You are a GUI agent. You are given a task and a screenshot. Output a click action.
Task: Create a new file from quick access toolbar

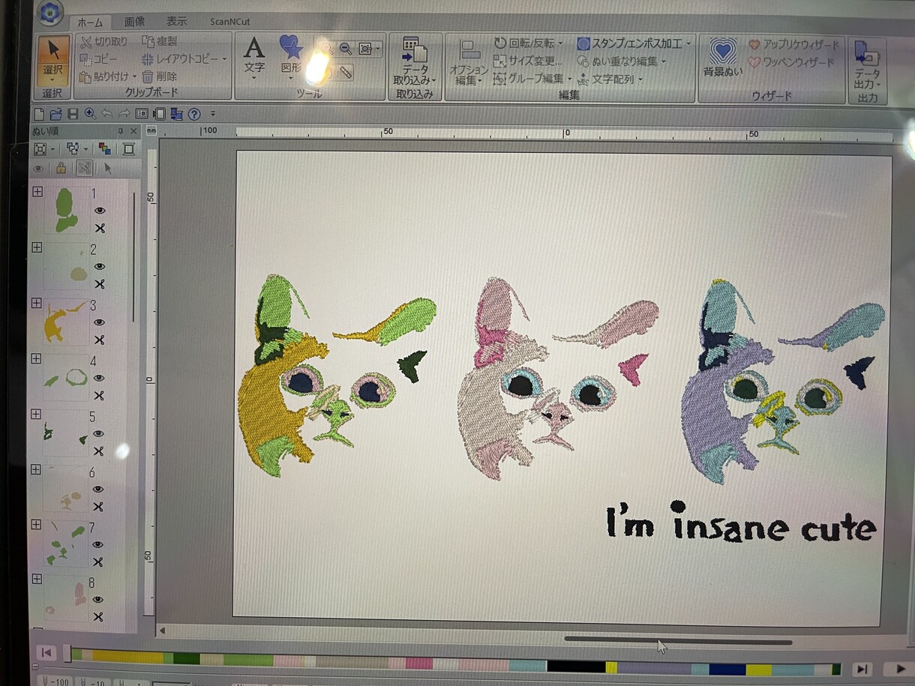coord(40,114)
